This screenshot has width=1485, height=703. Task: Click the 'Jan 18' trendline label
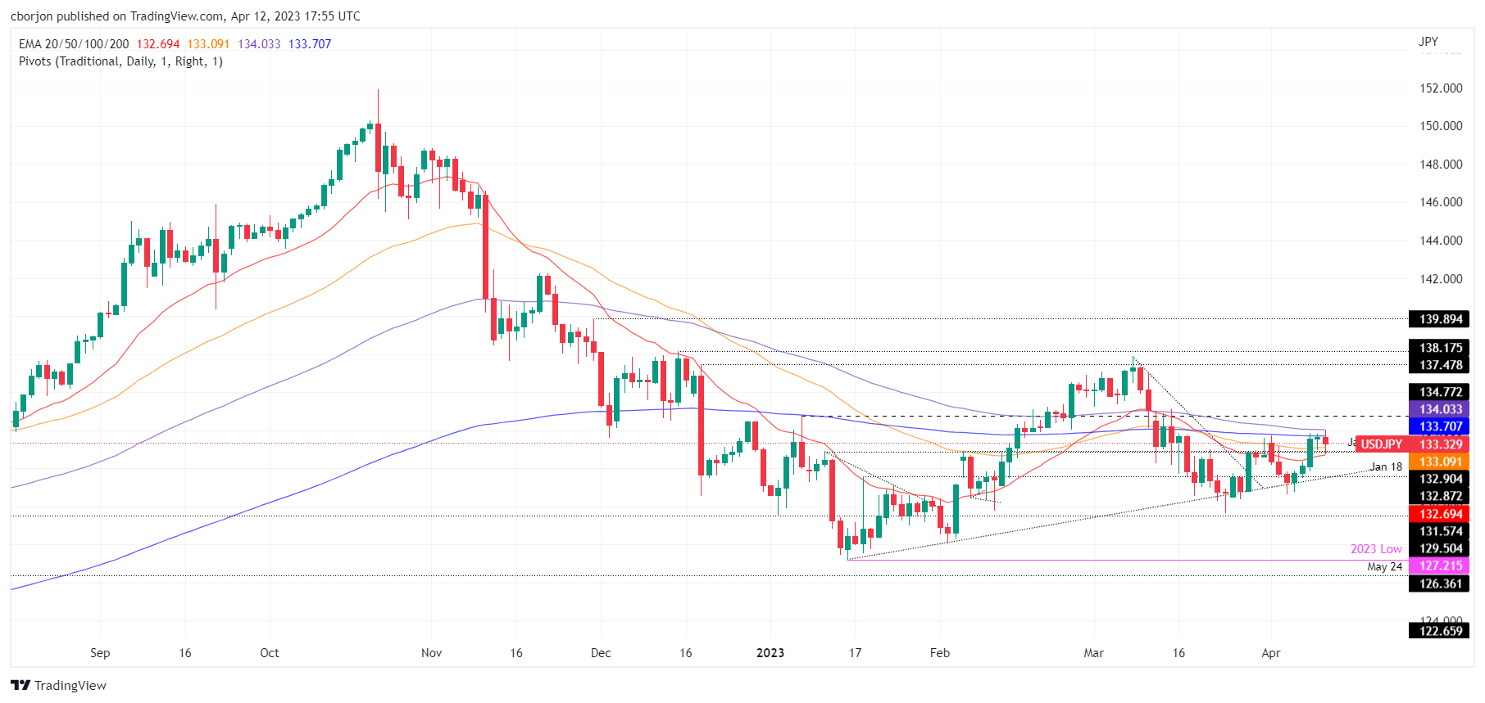coord(1386,466)
